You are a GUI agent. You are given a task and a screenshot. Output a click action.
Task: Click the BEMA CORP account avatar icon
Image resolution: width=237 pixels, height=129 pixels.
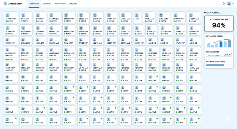66,15
